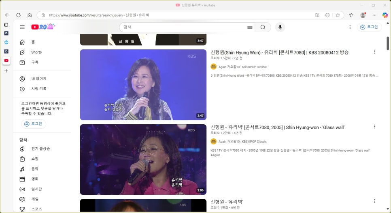Click the browser address bar URL
Viewport: 391px width, 213px height.
[x=99, y=15]
